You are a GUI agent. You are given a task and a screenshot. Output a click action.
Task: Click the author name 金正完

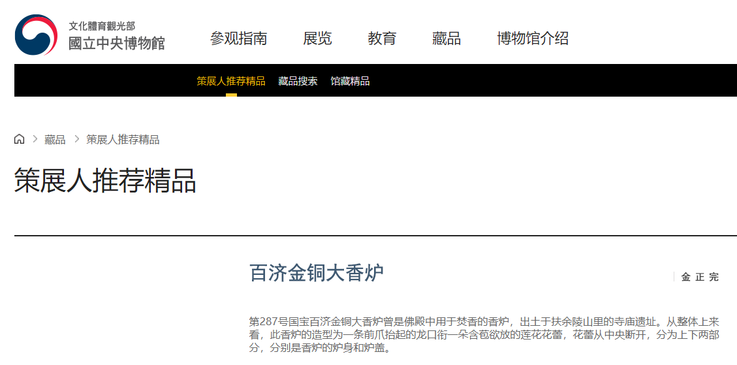(700, 277)
